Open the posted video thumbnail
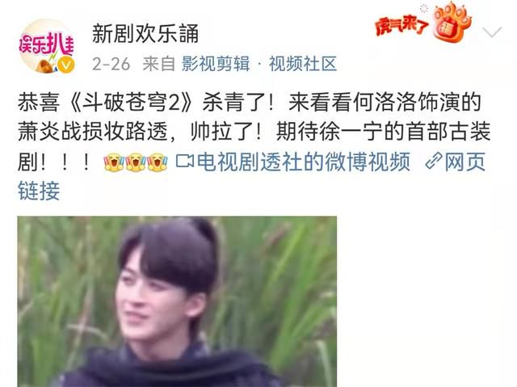This screenshot has width=517, height=387. click(x=177, y=301)
